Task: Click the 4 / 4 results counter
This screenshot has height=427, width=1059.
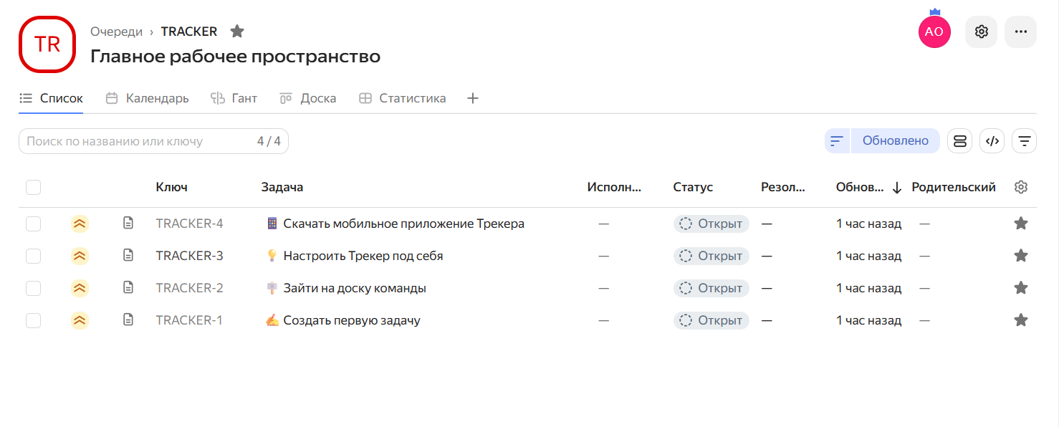Action: coord(269,141)
